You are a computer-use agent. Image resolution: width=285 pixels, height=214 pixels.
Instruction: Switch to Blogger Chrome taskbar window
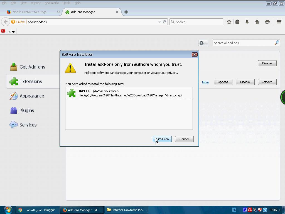click(37, 210)
